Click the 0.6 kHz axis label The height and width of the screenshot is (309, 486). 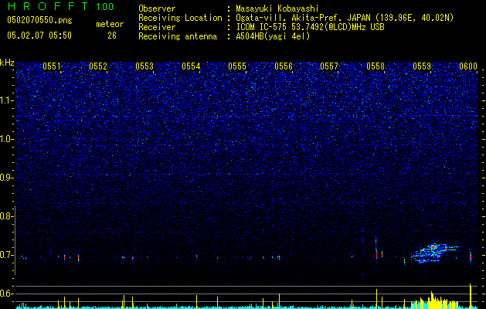coord(6,294)
